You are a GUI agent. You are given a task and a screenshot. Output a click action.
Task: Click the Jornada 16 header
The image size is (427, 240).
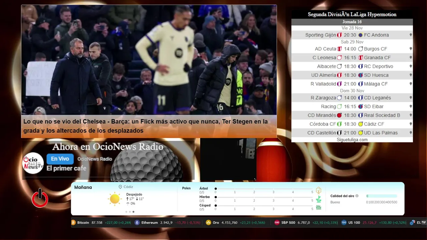pos(352,22)
